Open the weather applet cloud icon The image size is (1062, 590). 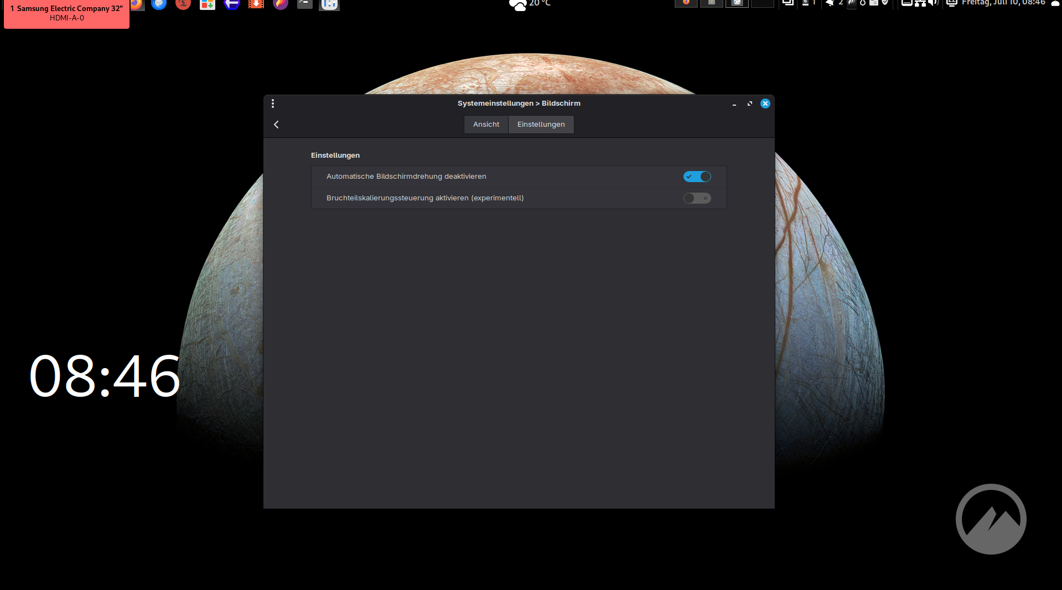click(x=518, y=5)
